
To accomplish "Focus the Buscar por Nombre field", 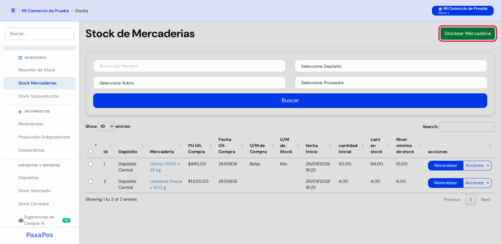I will tap(189, 66).
